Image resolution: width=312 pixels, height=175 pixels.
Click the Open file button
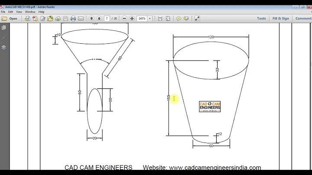10,19
